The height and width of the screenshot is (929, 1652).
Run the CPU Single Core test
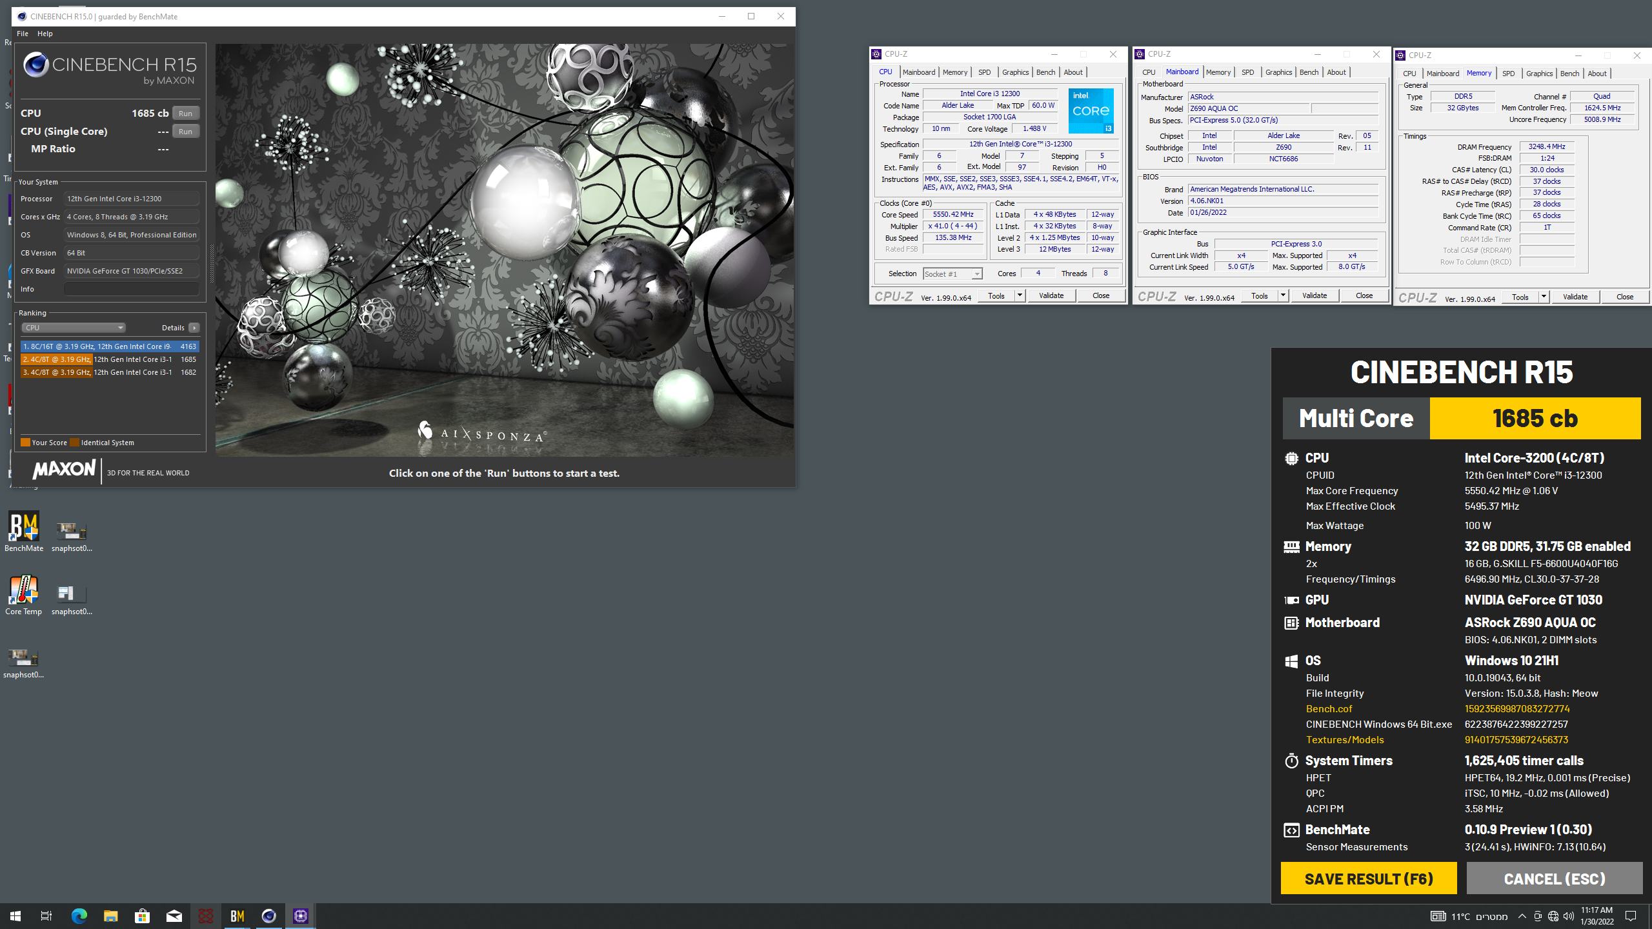[x=186, y=132]
